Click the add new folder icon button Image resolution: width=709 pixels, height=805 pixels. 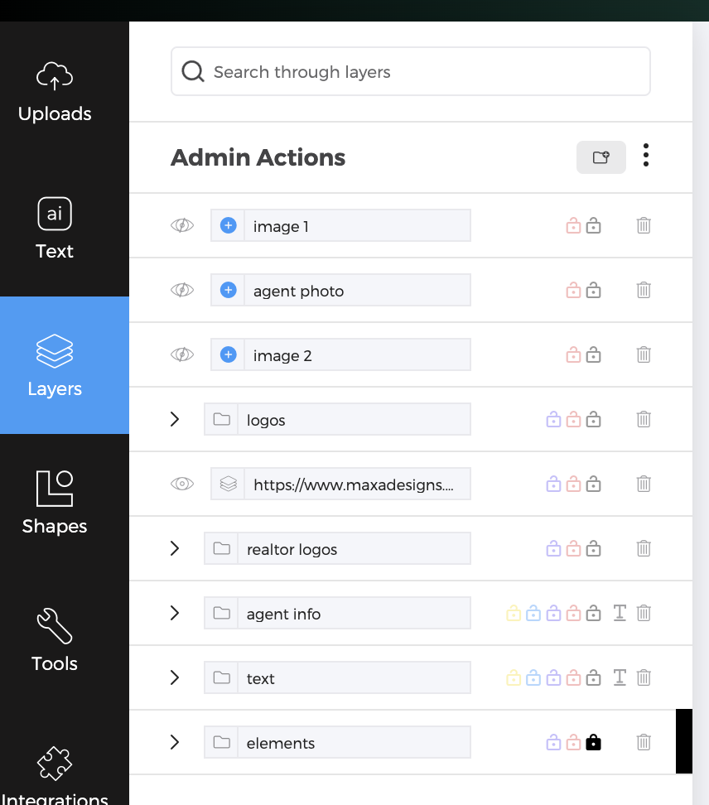601,157
